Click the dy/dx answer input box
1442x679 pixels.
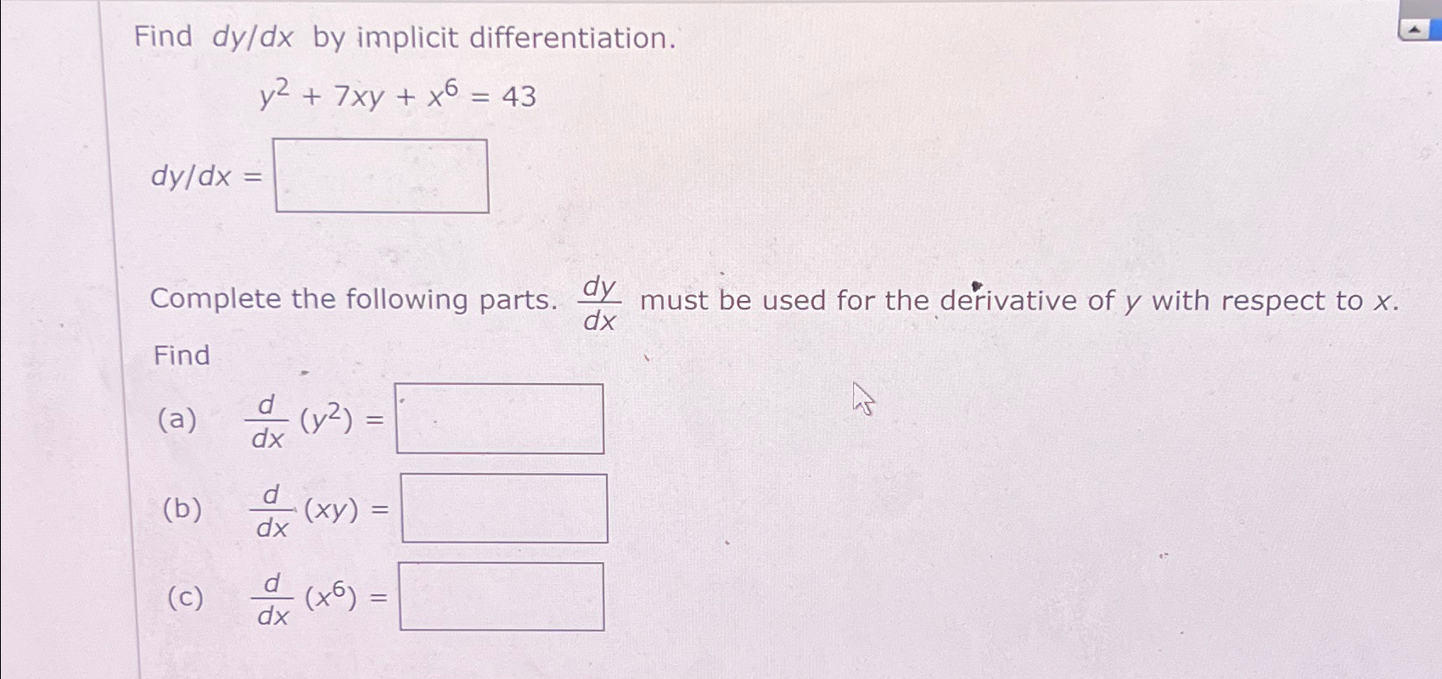click(381, 175)
